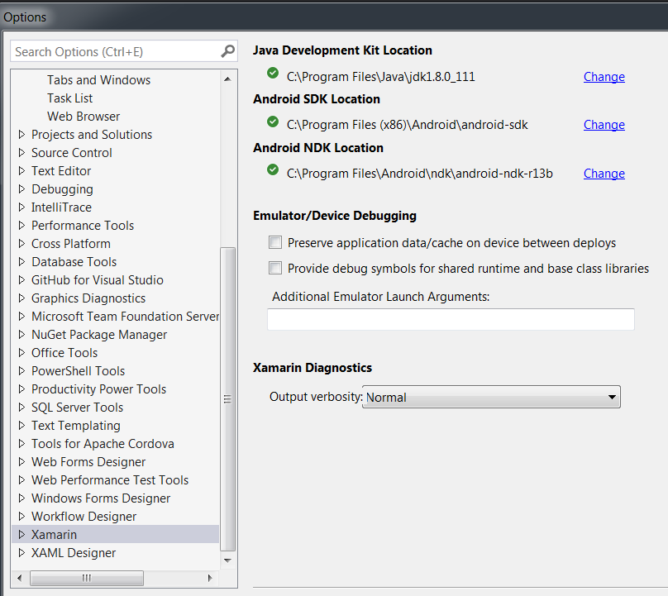
Task: Select Web Performance Test Tools item
Action: click(x=110, y=480)
